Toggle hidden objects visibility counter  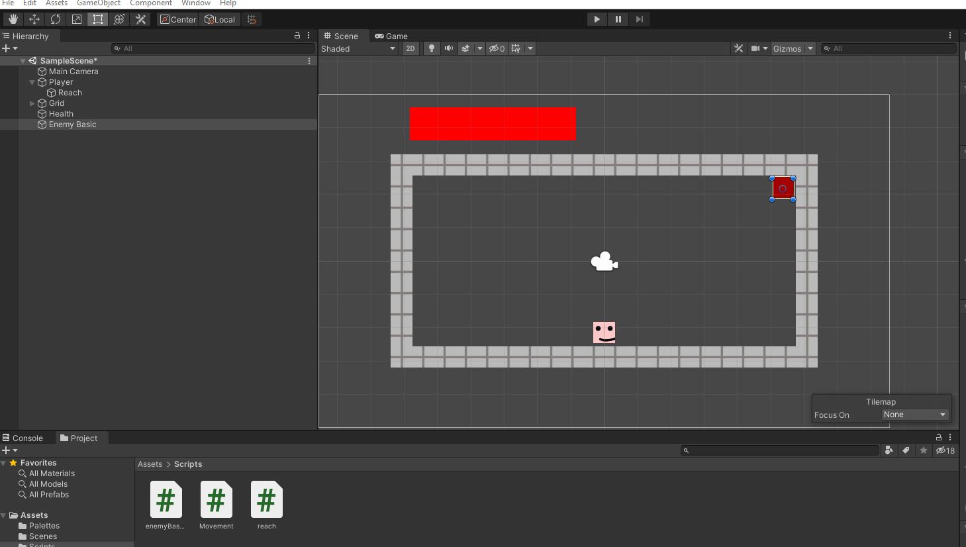pos(497,48)
